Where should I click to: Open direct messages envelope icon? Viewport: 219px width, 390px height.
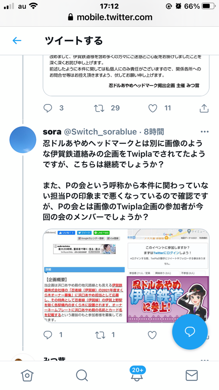[192, 375]
